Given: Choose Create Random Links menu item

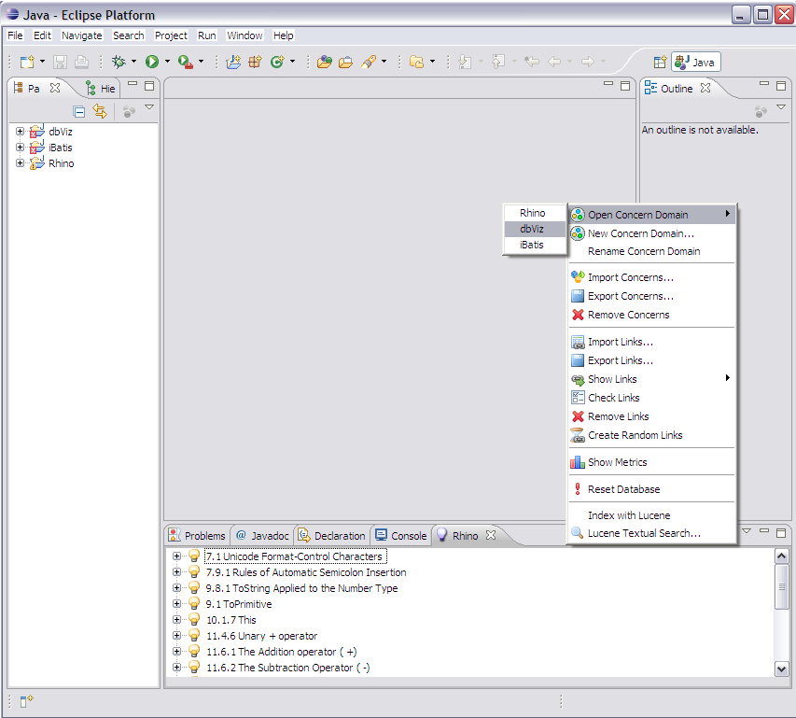Looking at the screenshot, I should tap(652, 435).
